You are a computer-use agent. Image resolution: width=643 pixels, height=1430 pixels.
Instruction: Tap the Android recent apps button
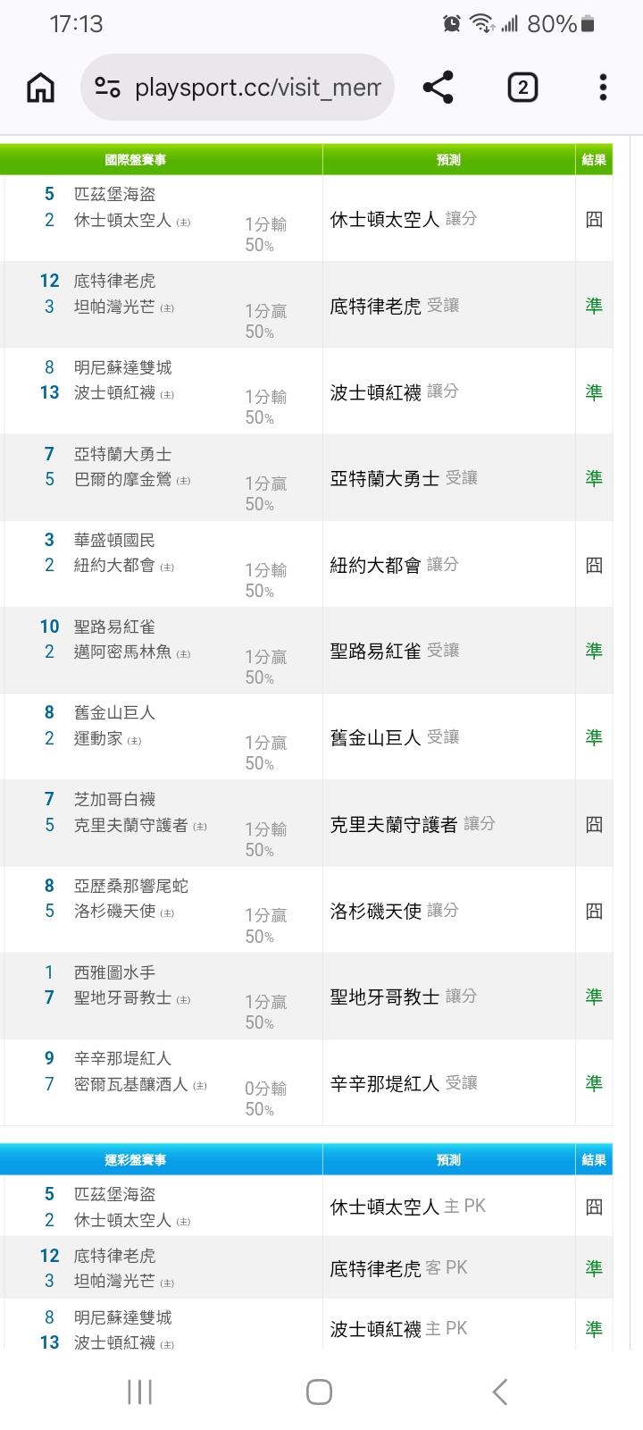pyautogui.click(x=139, y=1392)
